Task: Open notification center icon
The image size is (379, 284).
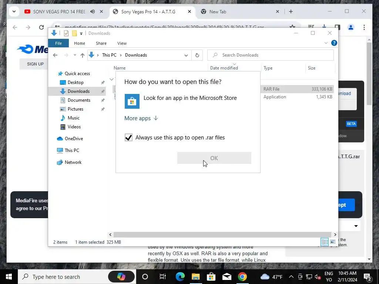Action: point(368,277)
